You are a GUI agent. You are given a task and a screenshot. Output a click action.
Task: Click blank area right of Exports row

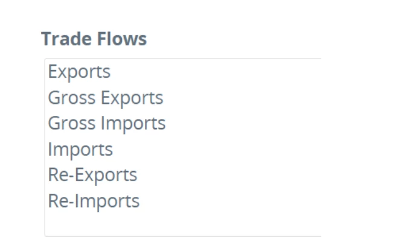pyautogui.click(x=216, y=72)
